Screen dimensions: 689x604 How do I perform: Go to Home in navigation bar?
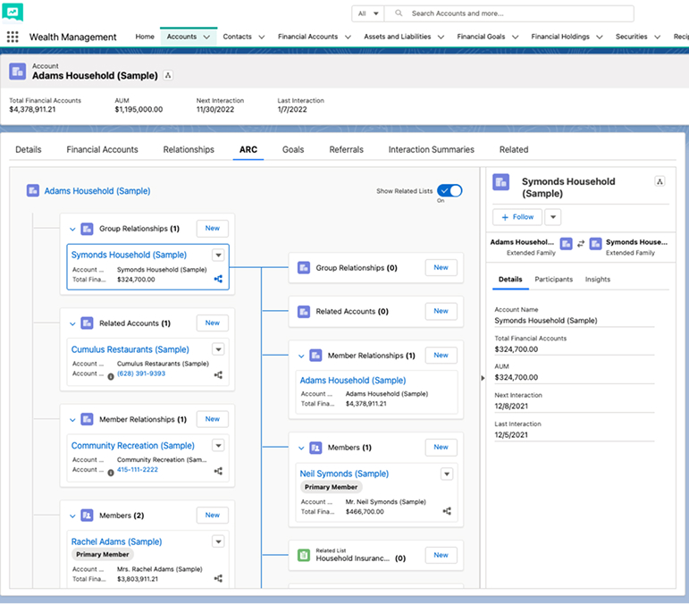tap(145, 37)
